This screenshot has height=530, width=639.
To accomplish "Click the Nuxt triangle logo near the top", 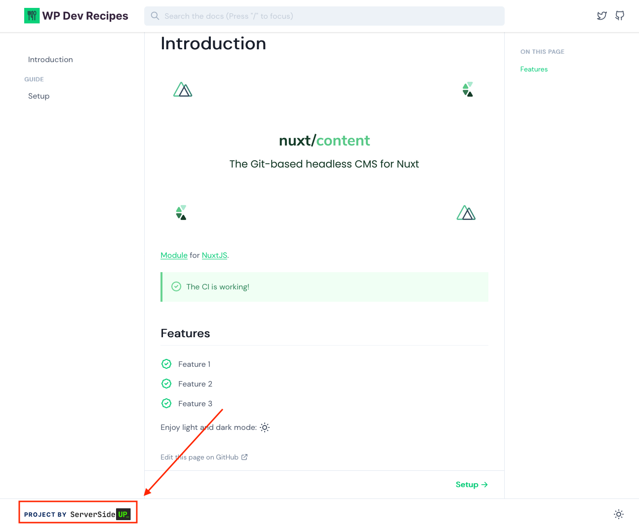I will click(183, 89).
